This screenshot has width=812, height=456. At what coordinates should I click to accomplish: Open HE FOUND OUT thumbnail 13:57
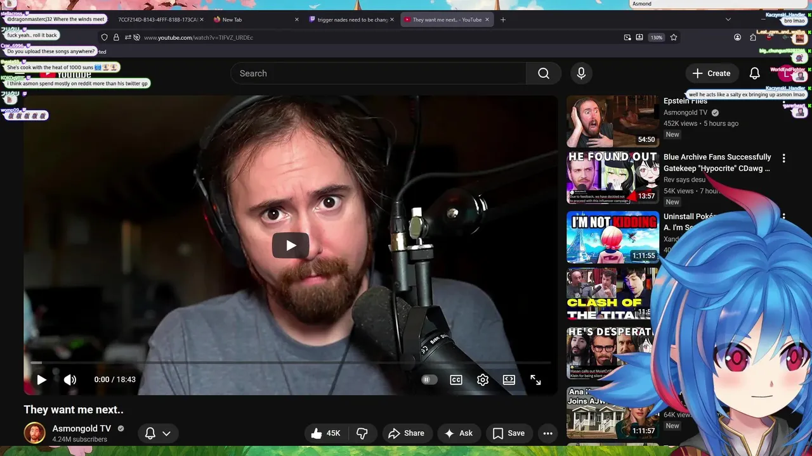(x=612, y=179)
